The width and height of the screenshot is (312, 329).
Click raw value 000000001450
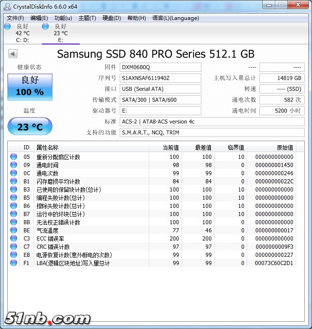coord(274,165)
